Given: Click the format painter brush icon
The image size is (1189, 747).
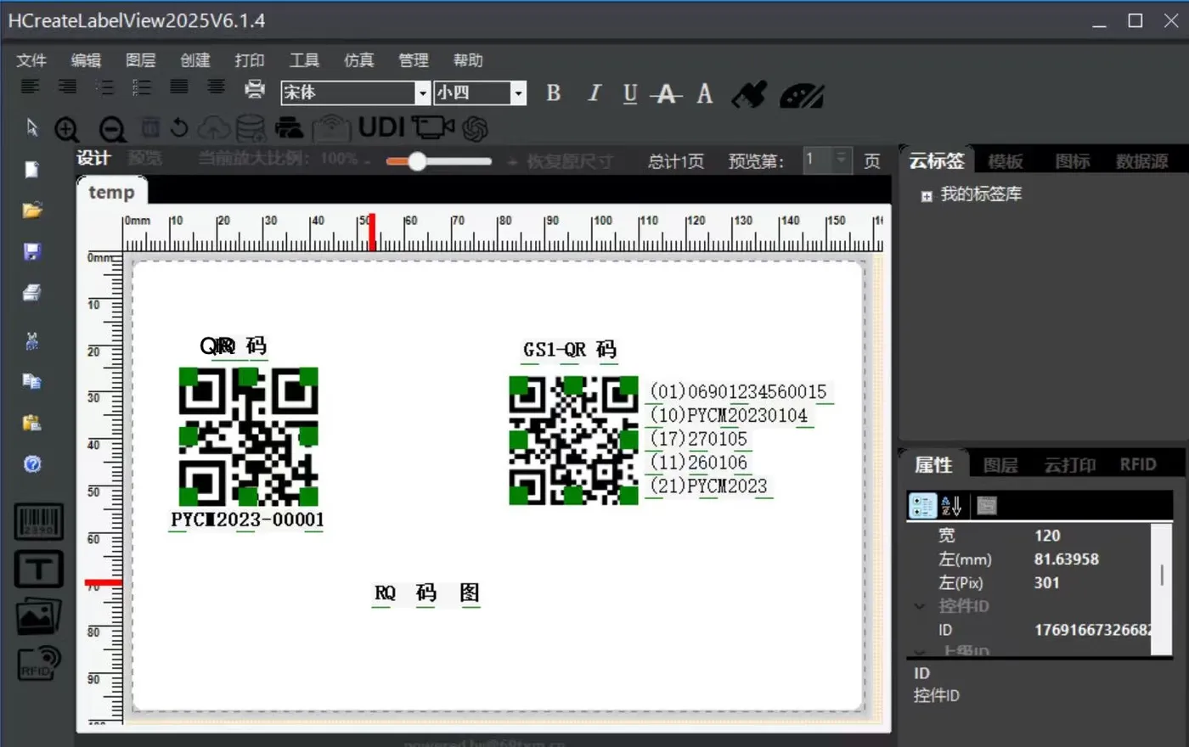Looking at the screenshot, I should [x=749, y=94].
